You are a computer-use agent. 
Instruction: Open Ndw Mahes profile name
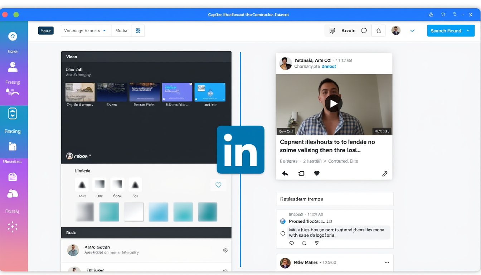(x=306, y=262)
